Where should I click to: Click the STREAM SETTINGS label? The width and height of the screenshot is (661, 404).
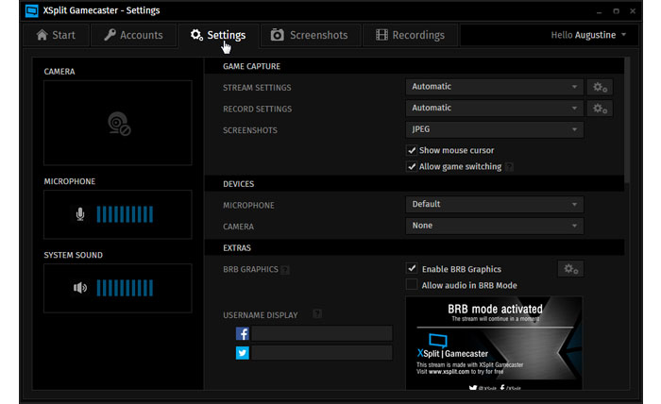click(x=257, y=88)
